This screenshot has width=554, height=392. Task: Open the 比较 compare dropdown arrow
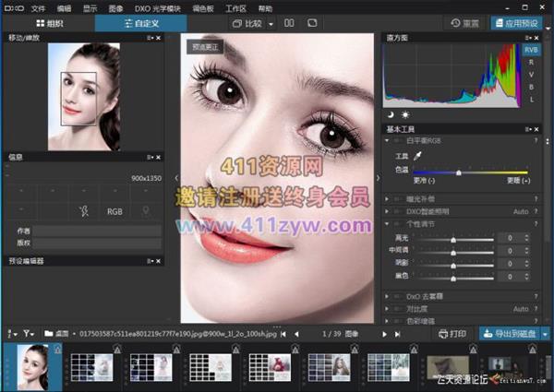(269, 22)
